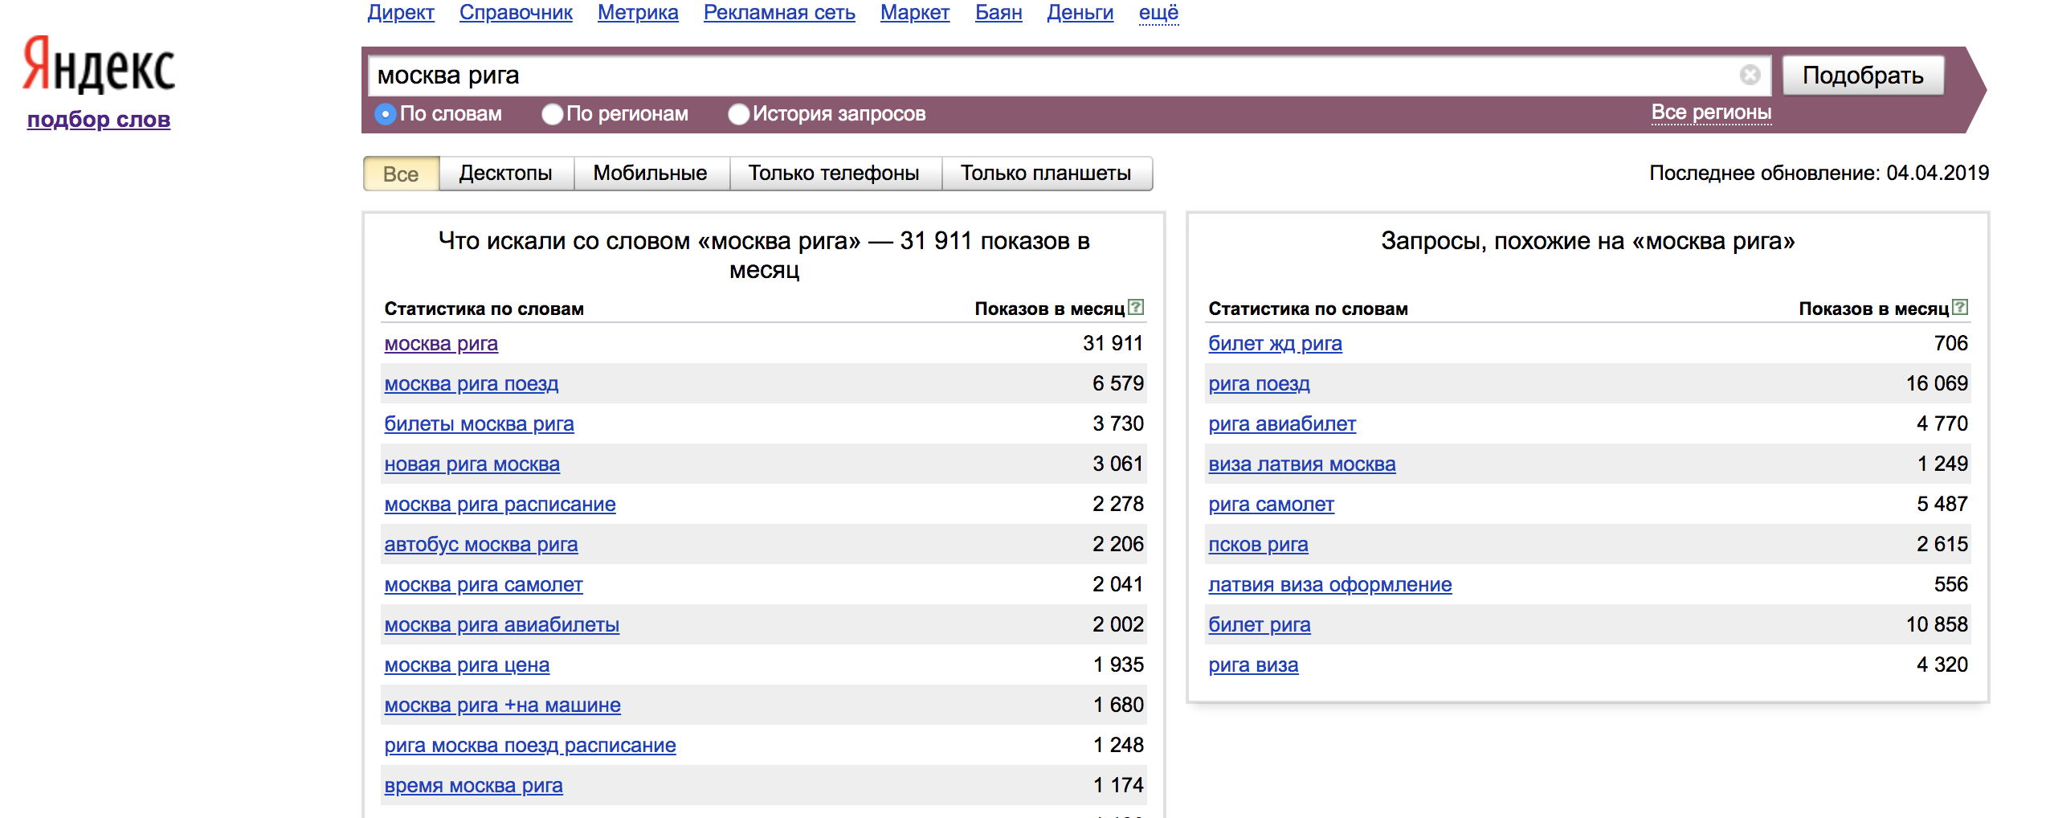Image resolution: width=2050 pixels, height=818 pixels.
Task: Select the 'История запросов' radio button
Action: click(x=738, y=114)
